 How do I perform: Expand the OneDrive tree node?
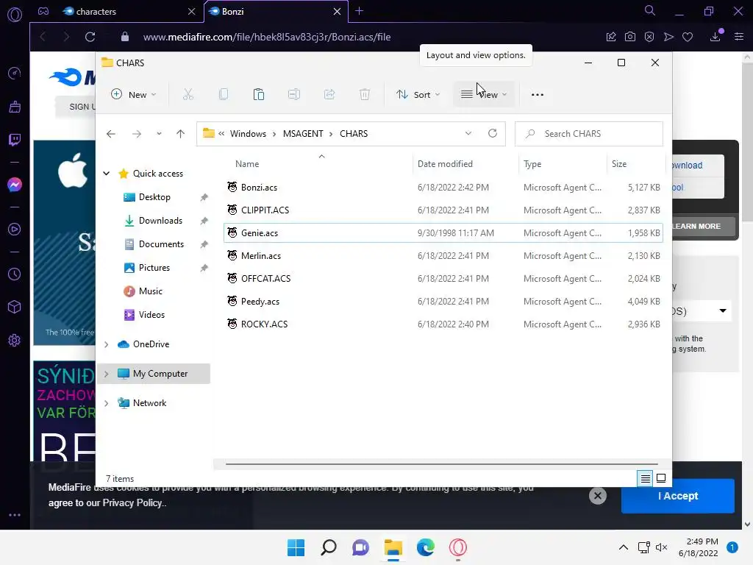107,344
